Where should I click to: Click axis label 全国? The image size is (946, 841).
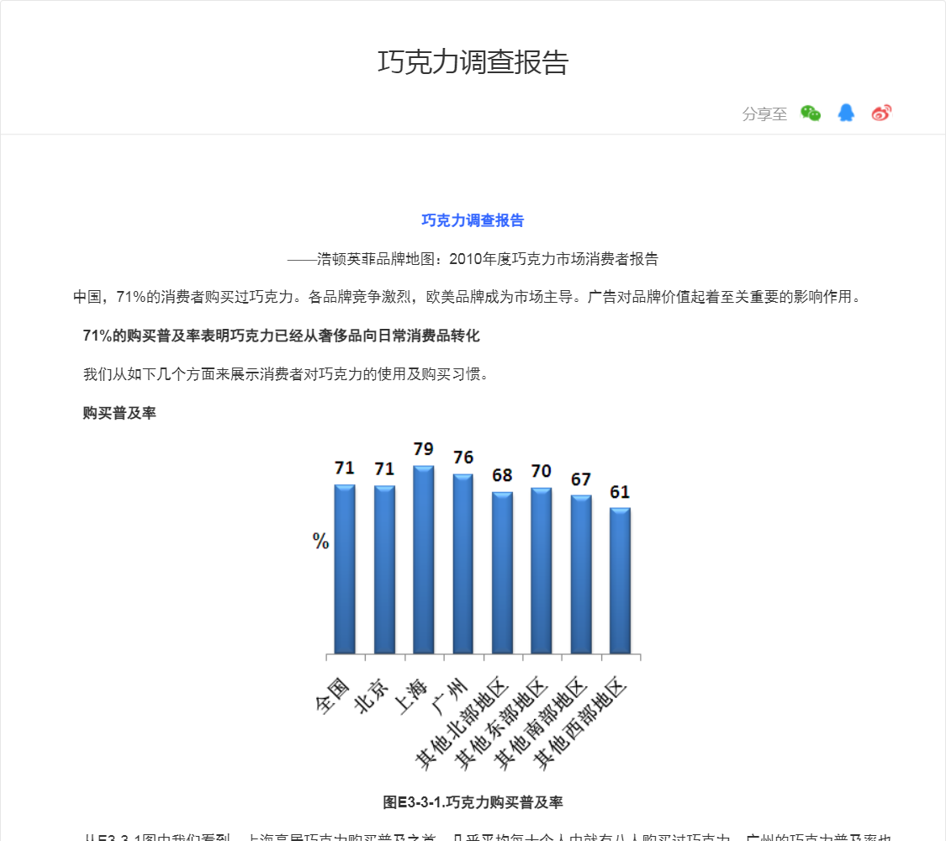click(332, 696)
